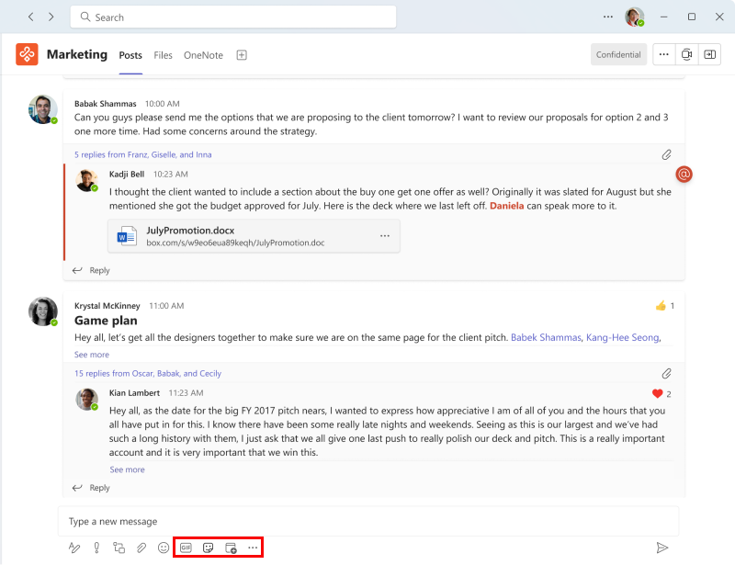Add a new tab with the plus icon
Image resolution: width=735 pixels, height=565 pixels.
click(x=242, y=55)
